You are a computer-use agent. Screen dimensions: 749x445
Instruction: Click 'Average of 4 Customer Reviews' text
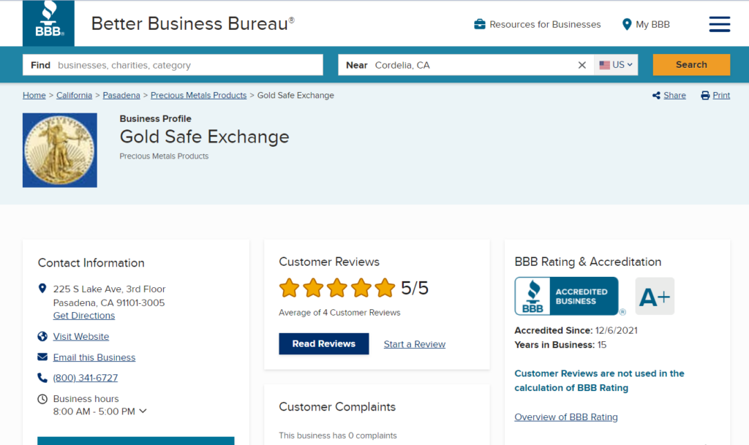point(339,313)
